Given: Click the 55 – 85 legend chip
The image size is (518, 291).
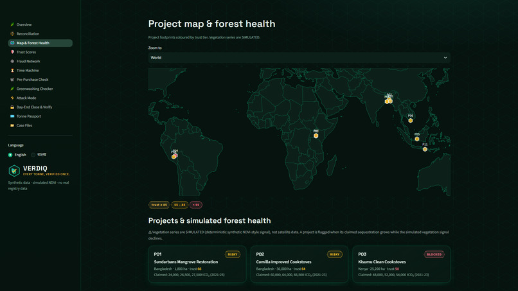Looking at the screenshot, I should click(x=180, y=205).
